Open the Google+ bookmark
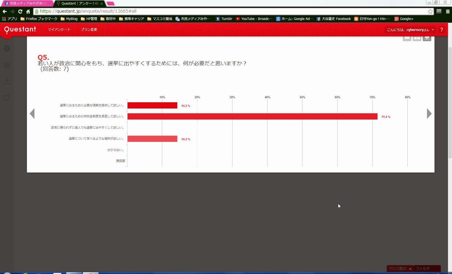 404,19
